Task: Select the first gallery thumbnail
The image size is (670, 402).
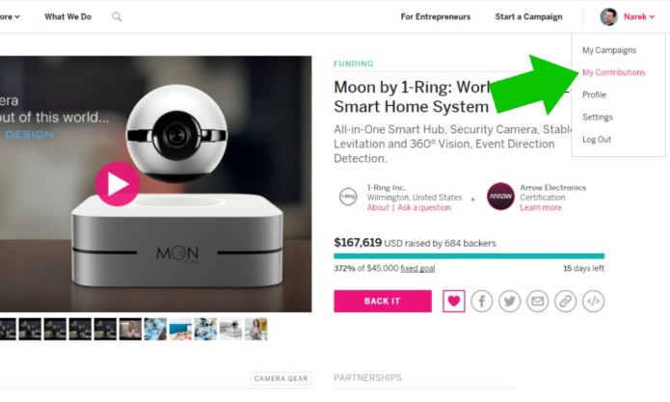Action: (x=8, y=329)
